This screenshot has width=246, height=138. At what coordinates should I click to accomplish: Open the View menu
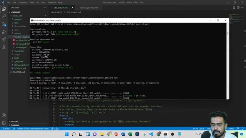tap(32, 3)
